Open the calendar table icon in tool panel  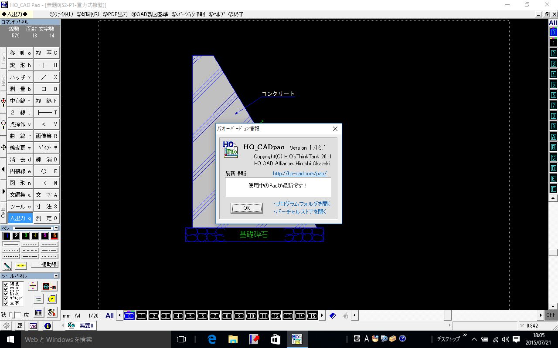38,312
